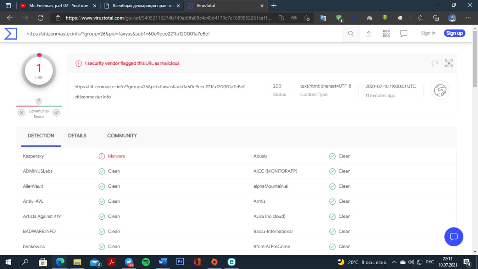
Task: Close the VirusTotal browser tab
Action: point(262,6)
